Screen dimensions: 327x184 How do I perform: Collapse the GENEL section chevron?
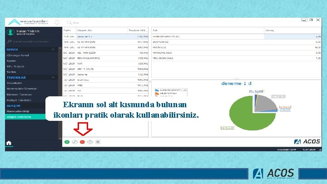(x=53, y=50)
